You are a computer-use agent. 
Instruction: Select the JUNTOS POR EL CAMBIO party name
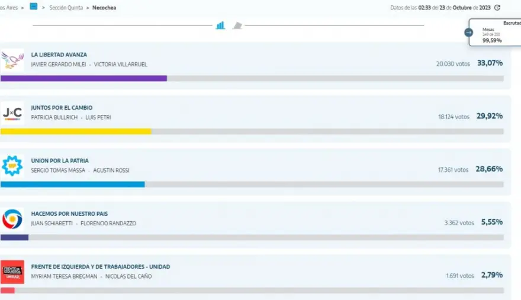point(62,108)
